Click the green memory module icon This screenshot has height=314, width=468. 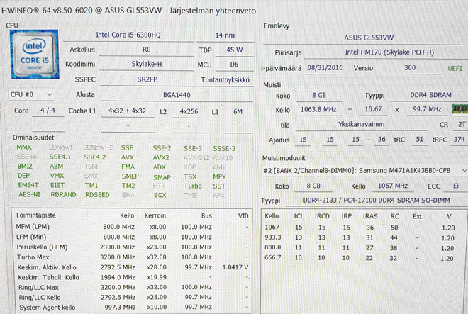pyautogui.click(x=460, y=109)
